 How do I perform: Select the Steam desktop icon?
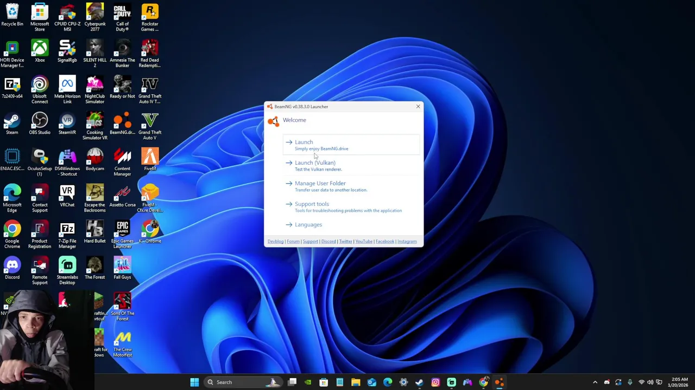(x=12, y=124)
